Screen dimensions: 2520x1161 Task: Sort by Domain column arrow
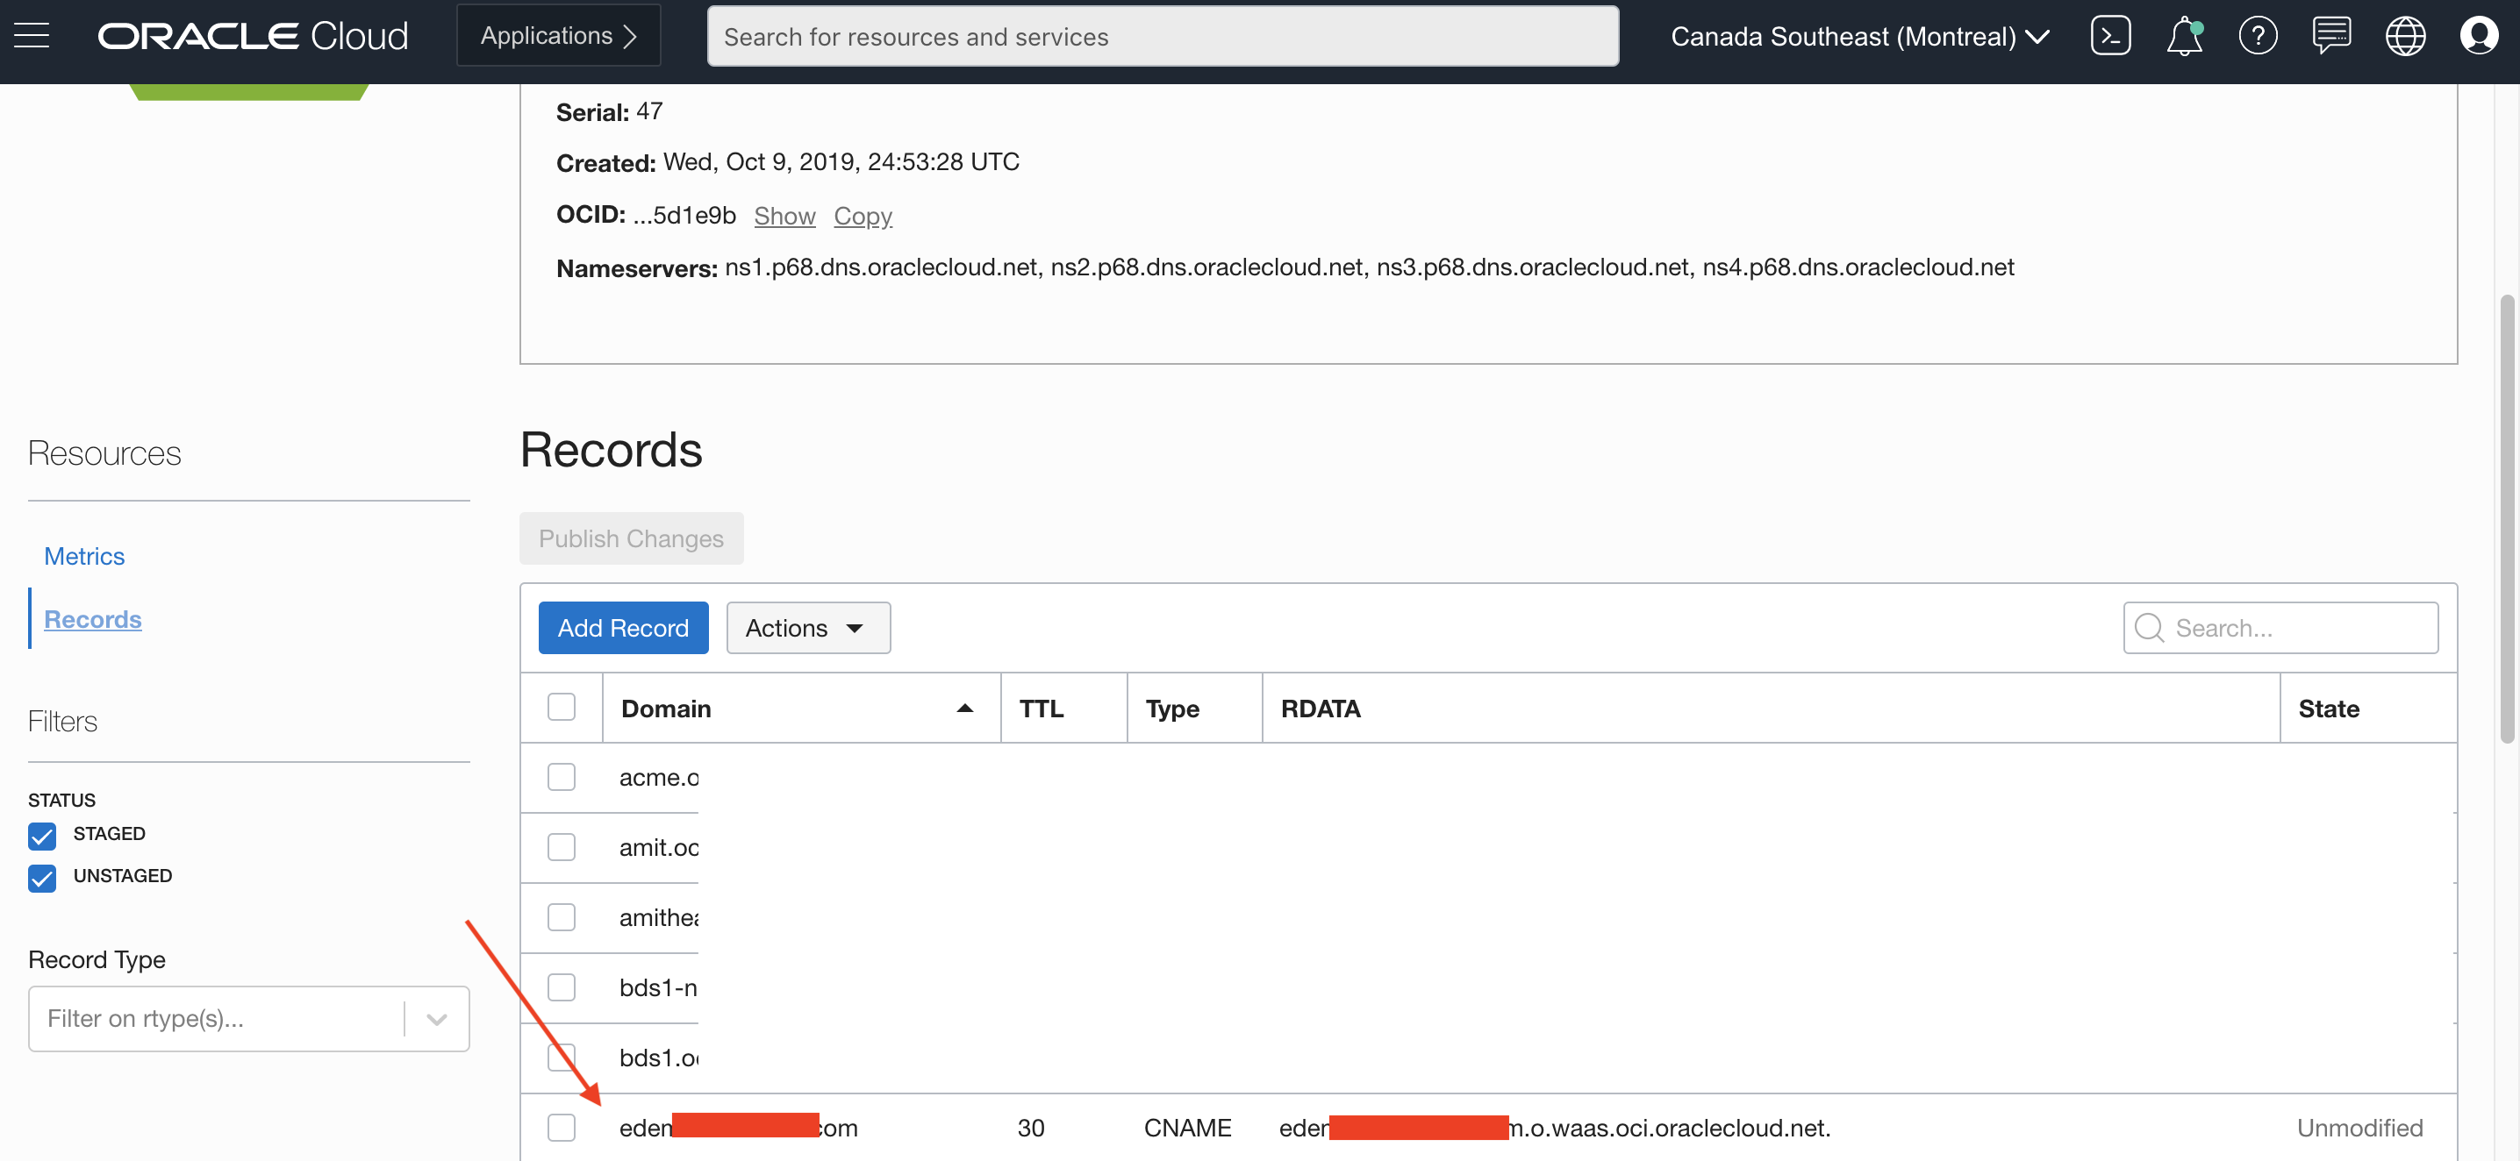click(x=964, y=709)
